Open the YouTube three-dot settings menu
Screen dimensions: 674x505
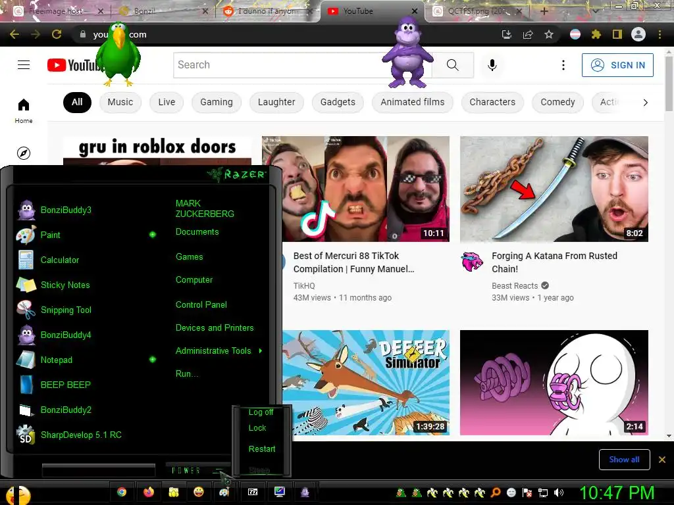click(563, 65)
